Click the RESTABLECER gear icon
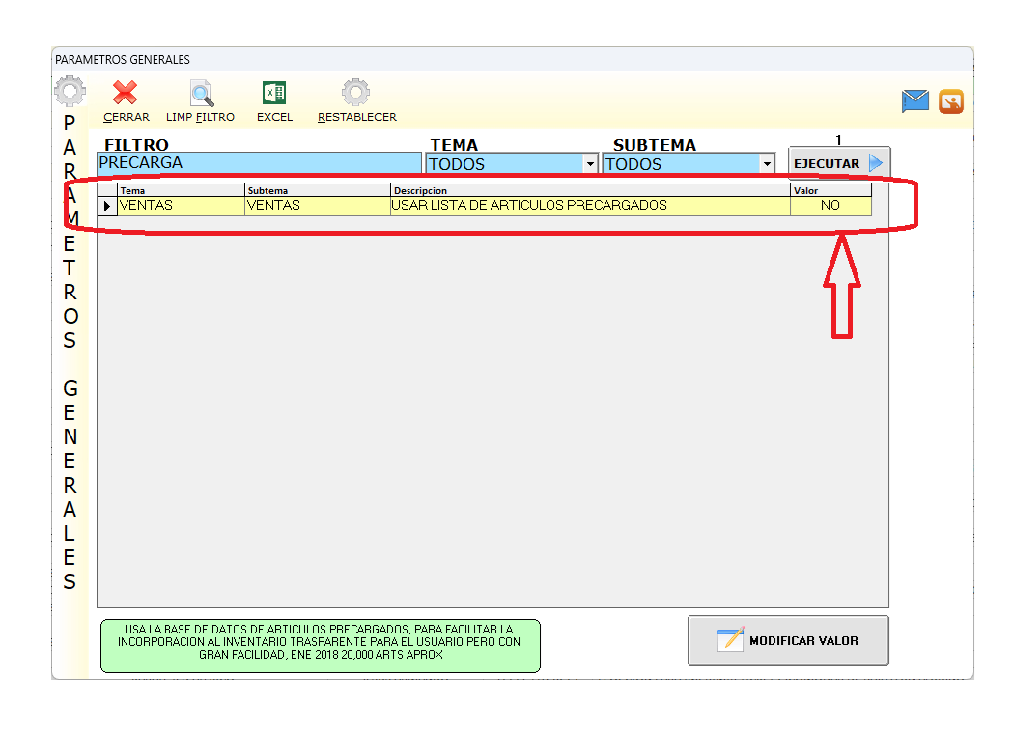Image resolution: width=1013 pixels, height=732 pixels. pyautogui.click(x=356, y=94)
